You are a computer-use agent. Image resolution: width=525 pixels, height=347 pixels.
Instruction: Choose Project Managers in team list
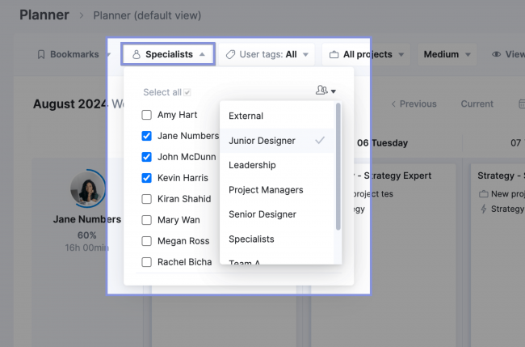266,190
